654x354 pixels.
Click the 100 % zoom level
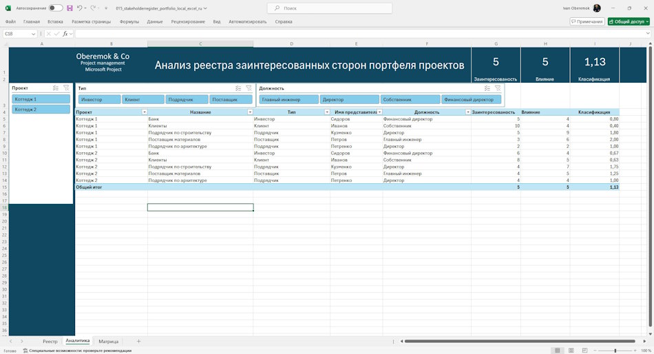[x=645, y=351]
